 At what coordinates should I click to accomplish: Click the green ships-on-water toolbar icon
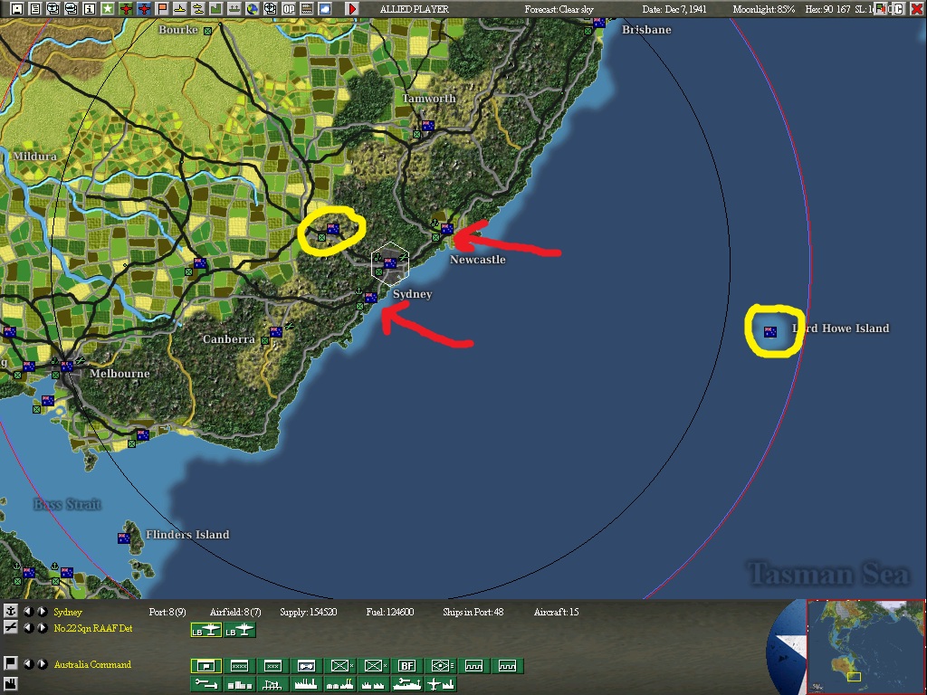point(234,9)
